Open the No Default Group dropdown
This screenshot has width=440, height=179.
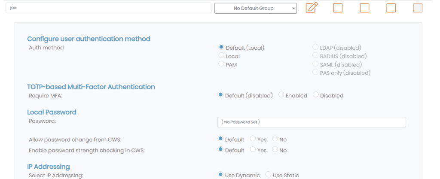(255, 8)
